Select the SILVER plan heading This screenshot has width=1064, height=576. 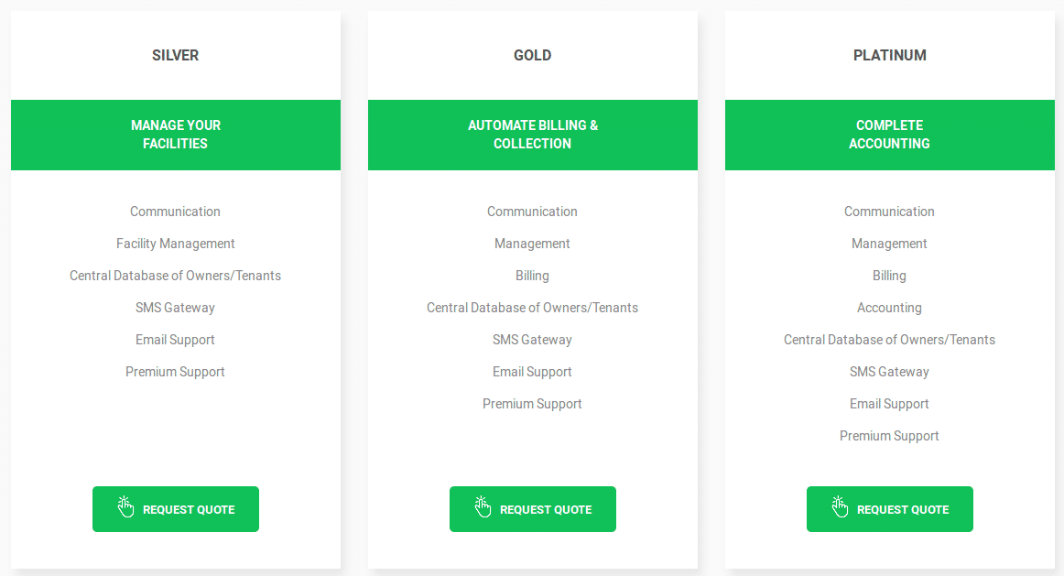(x=175, y=55)
